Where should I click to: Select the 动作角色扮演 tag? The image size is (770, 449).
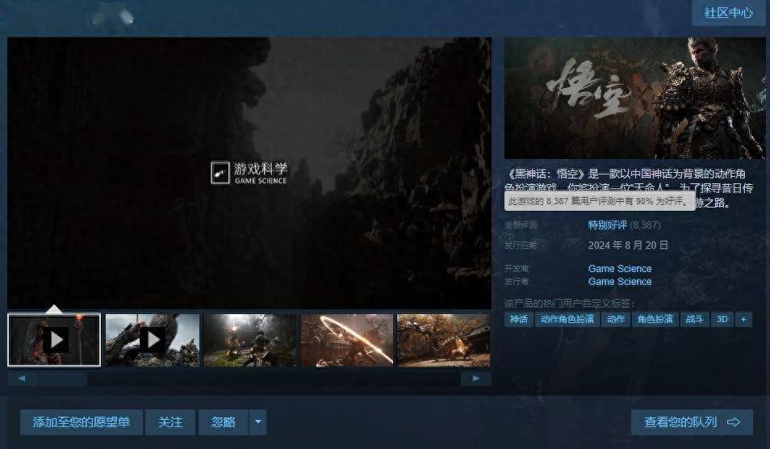coord(567,319)
